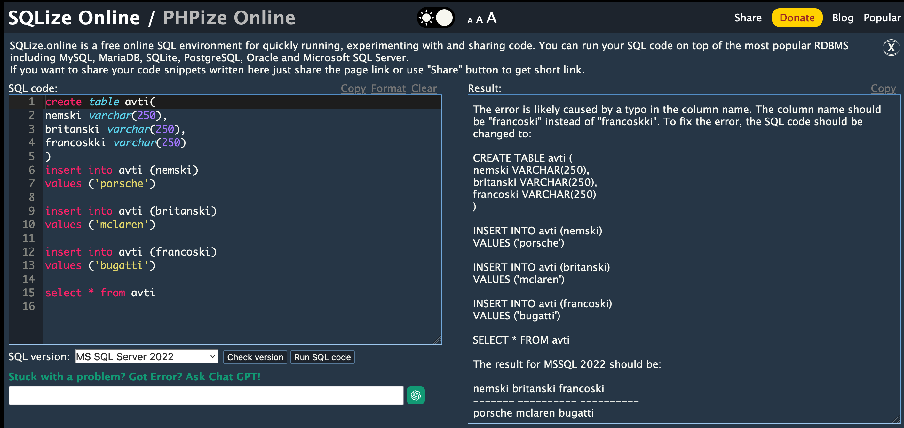
Task: Click 'britanski varchar(250),' on line 3
Action: [115, 129]
